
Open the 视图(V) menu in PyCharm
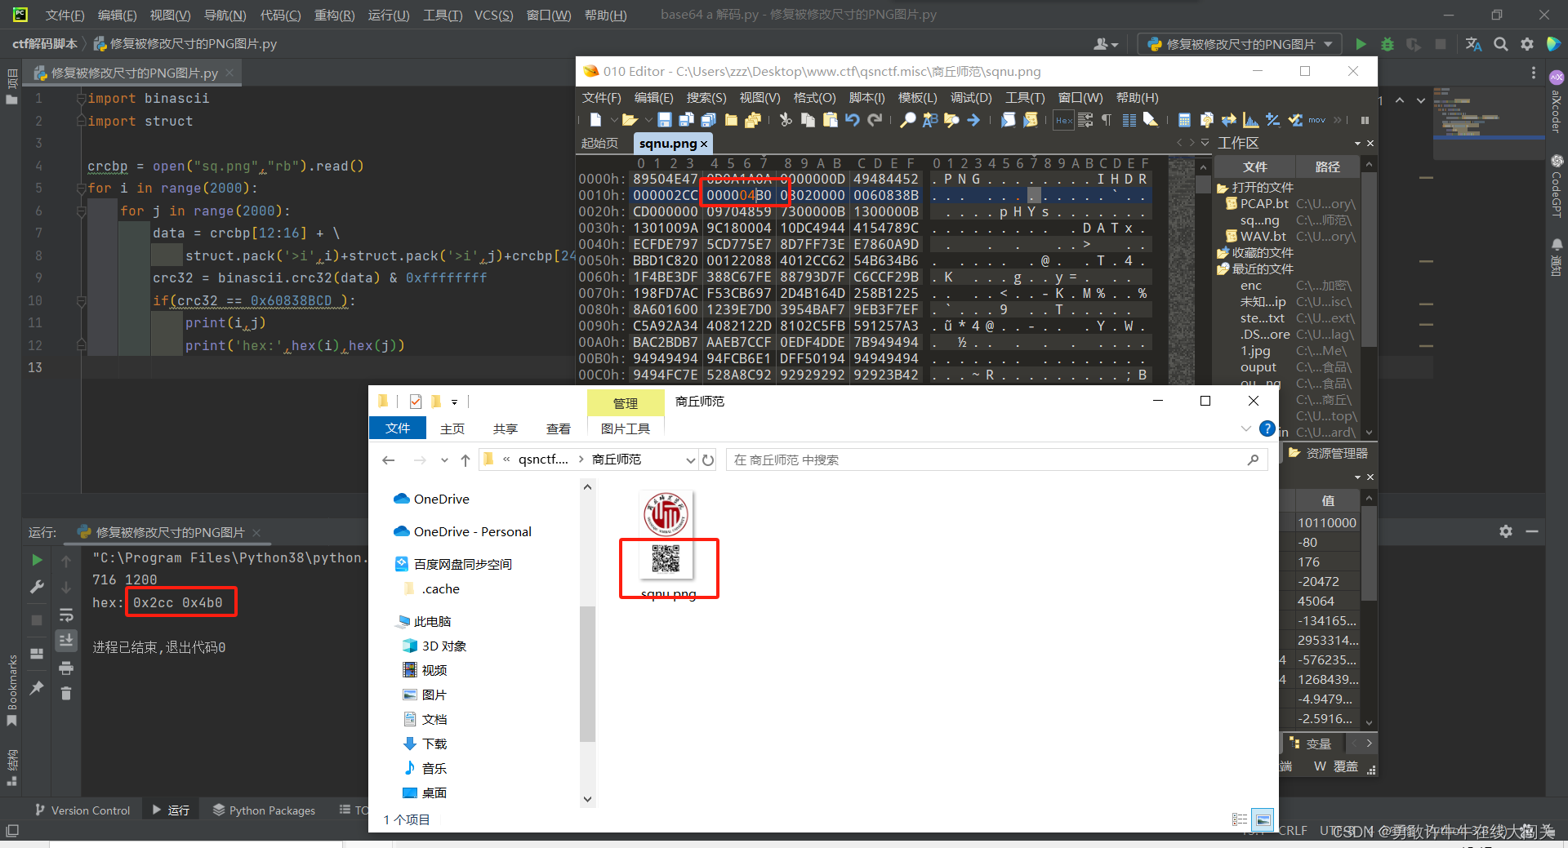pyautogui.click(x=170, y=14)
